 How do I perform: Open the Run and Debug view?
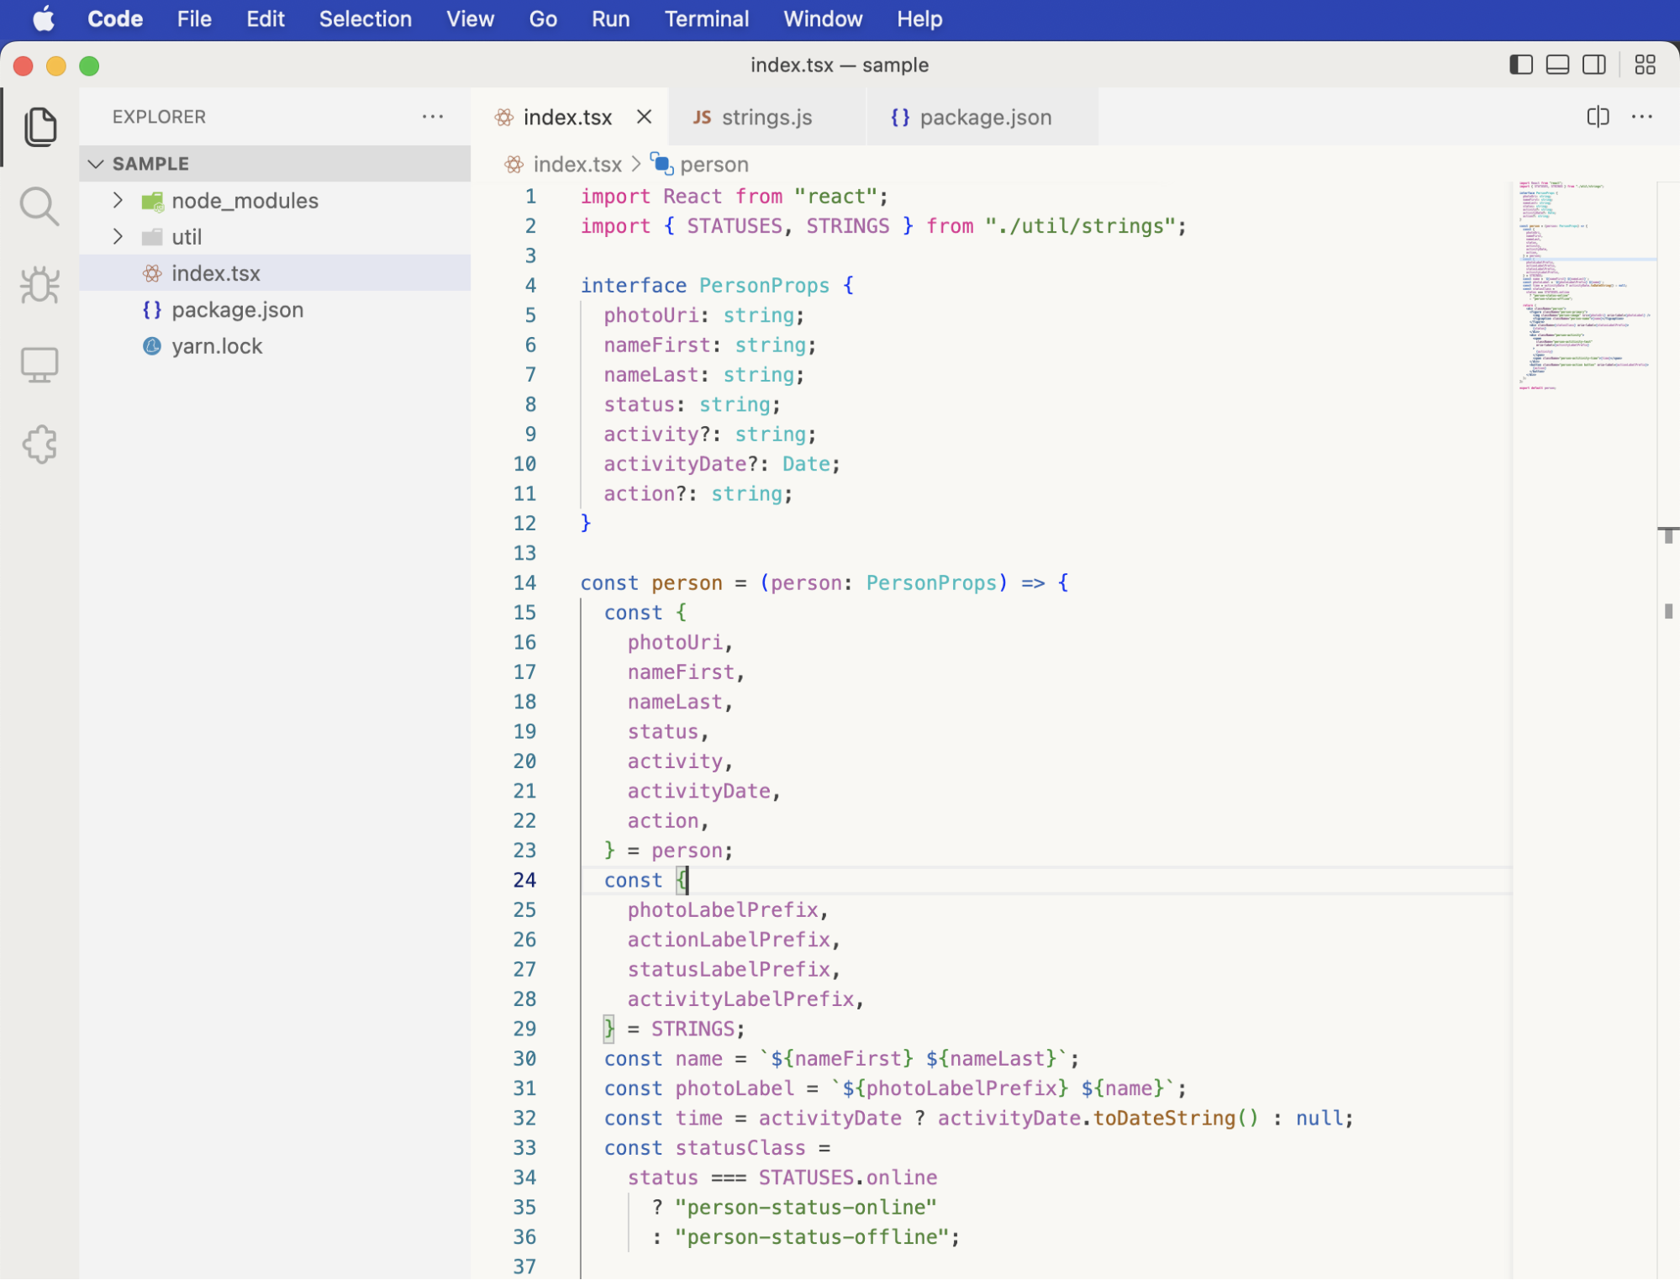(x=40, y=285)
